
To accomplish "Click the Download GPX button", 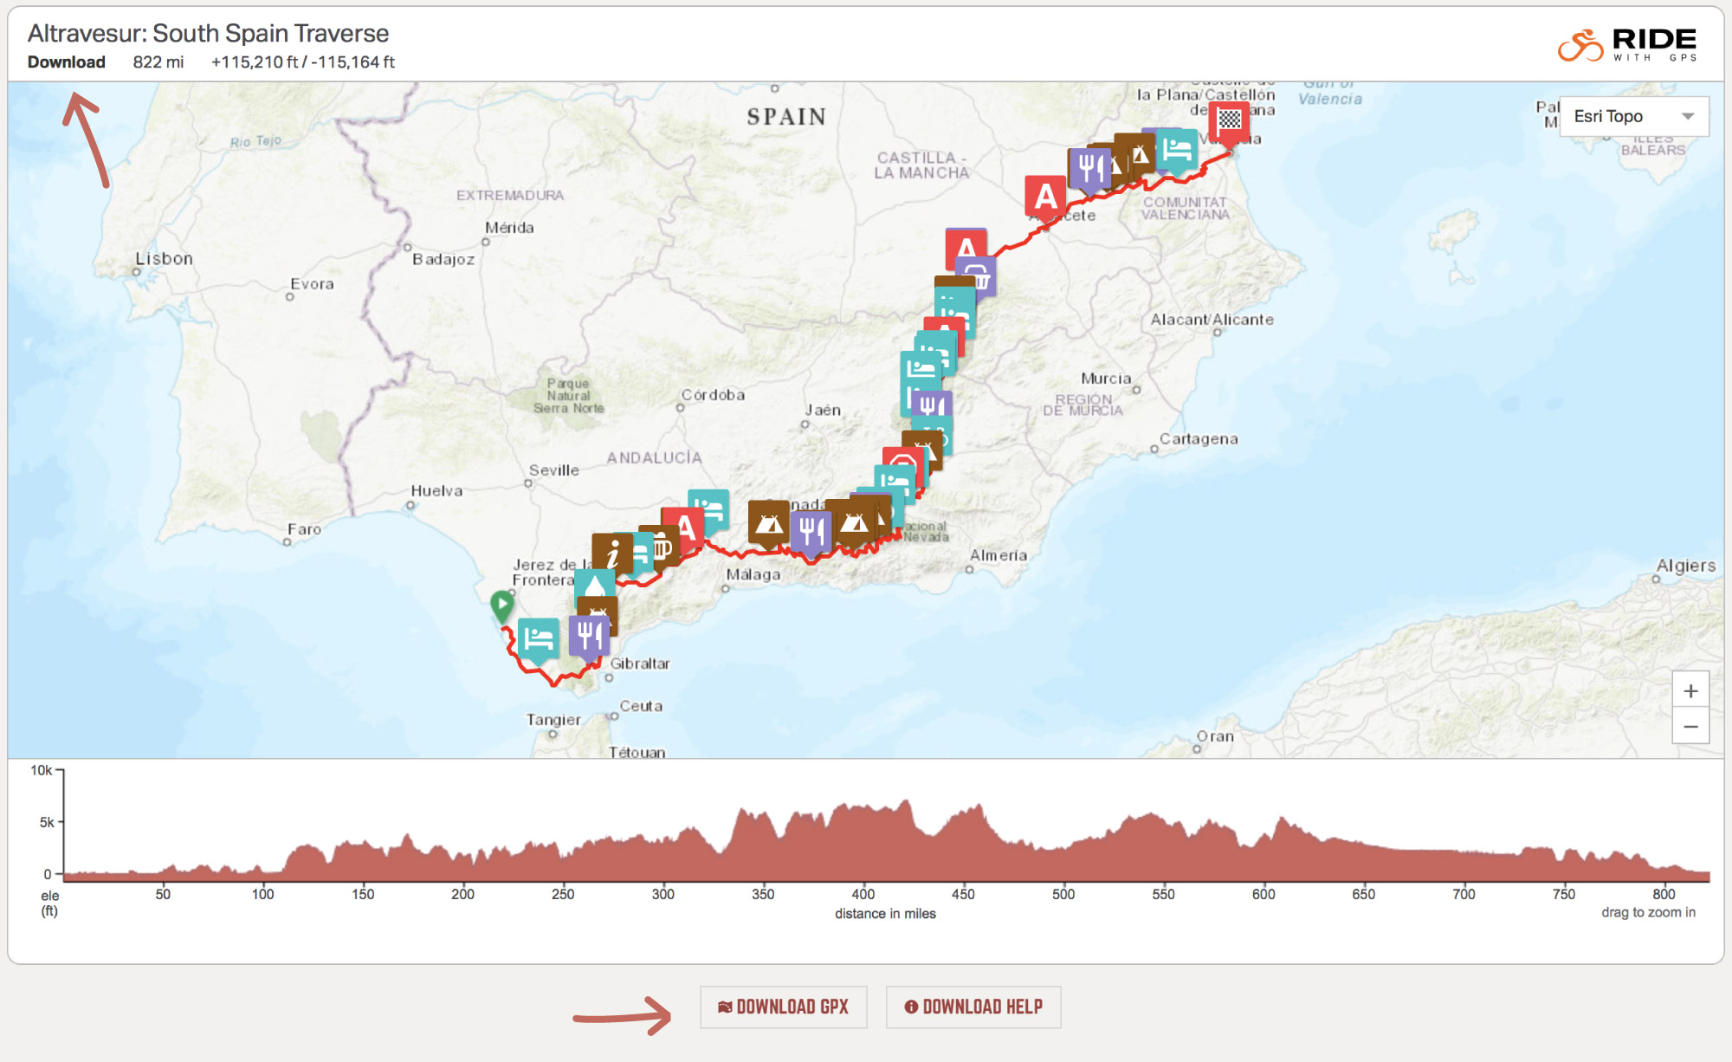I will coord(783,1007).
